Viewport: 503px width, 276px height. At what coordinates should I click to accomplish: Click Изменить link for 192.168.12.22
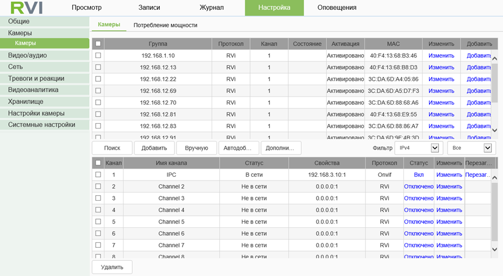point(441,79)
